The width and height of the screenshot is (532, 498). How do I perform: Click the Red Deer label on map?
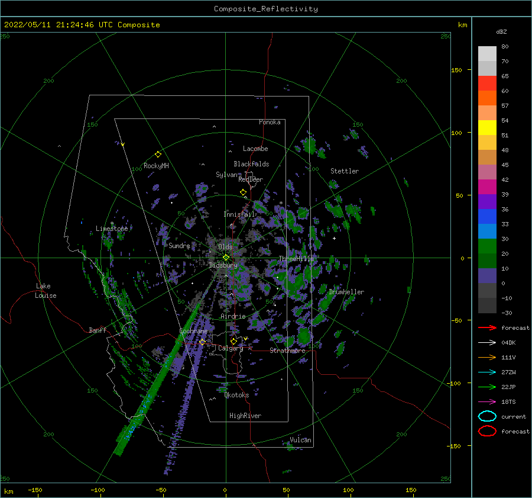tap(251, 179)
